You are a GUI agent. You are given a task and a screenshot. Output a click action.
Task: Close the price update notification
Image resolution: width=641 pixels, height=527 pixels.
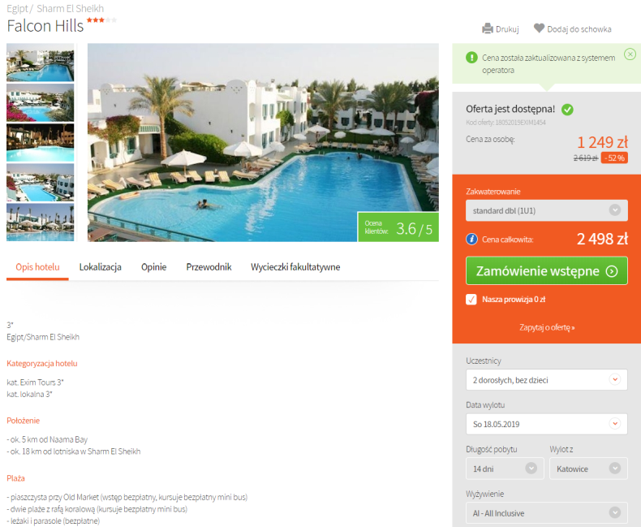pyautogui.click(x=630, y=54)
